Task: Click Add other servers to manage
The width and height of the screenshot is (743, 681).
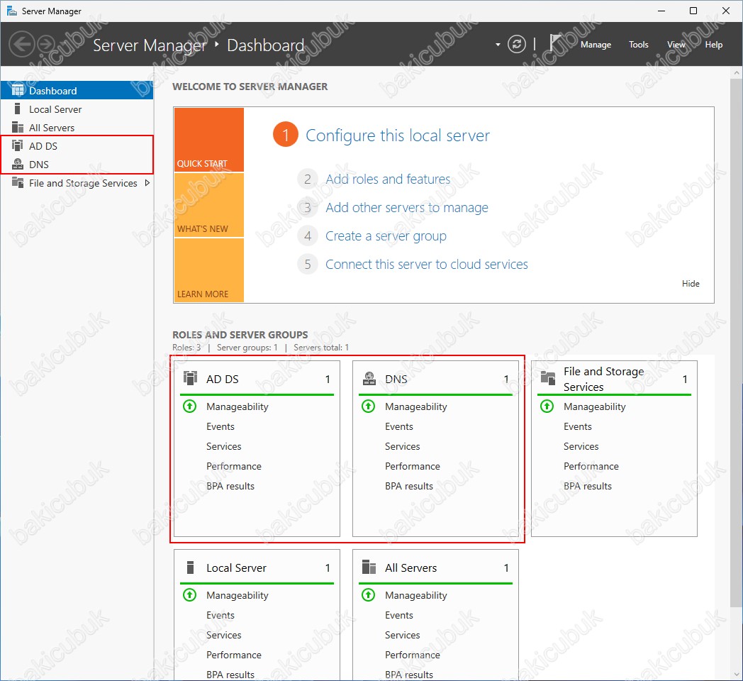Action: (406, 207)
